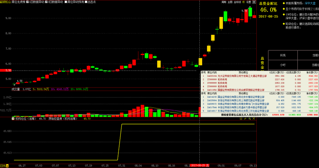The image size is (319, 168).
Task: Open the 周期 period dropdown
Action: point(224,2)
